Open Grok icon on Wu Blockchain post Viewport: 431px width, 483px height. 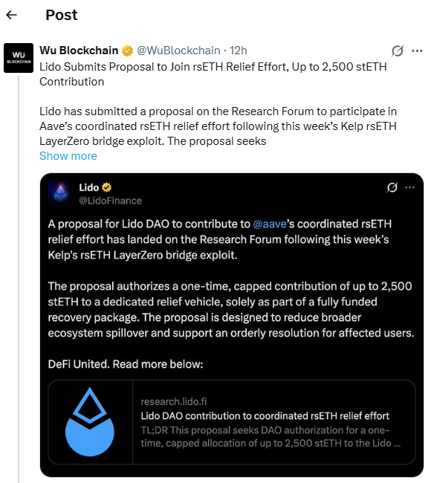click(398, 51)
